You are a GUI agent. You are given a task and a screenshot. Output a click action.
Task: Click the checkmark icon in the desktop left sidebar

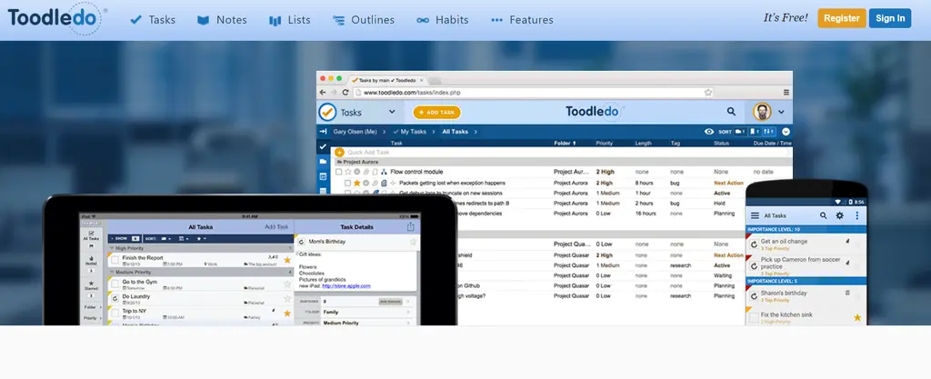323,146
